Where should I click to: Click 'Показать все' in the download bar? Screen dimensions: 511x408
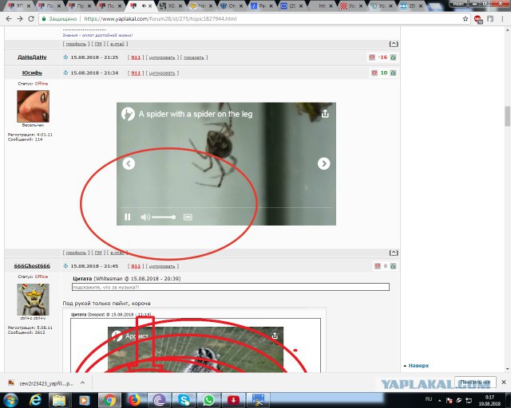click(x=475, y=382)
